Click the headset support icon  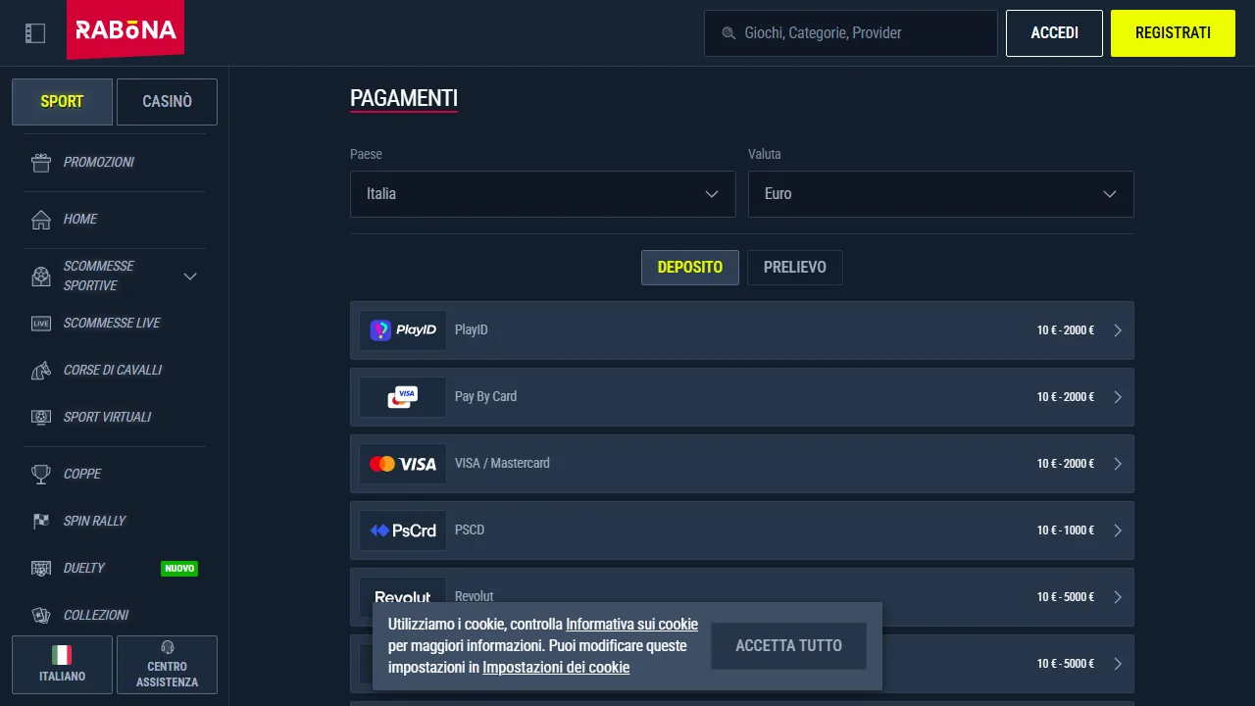pos(167,648)
